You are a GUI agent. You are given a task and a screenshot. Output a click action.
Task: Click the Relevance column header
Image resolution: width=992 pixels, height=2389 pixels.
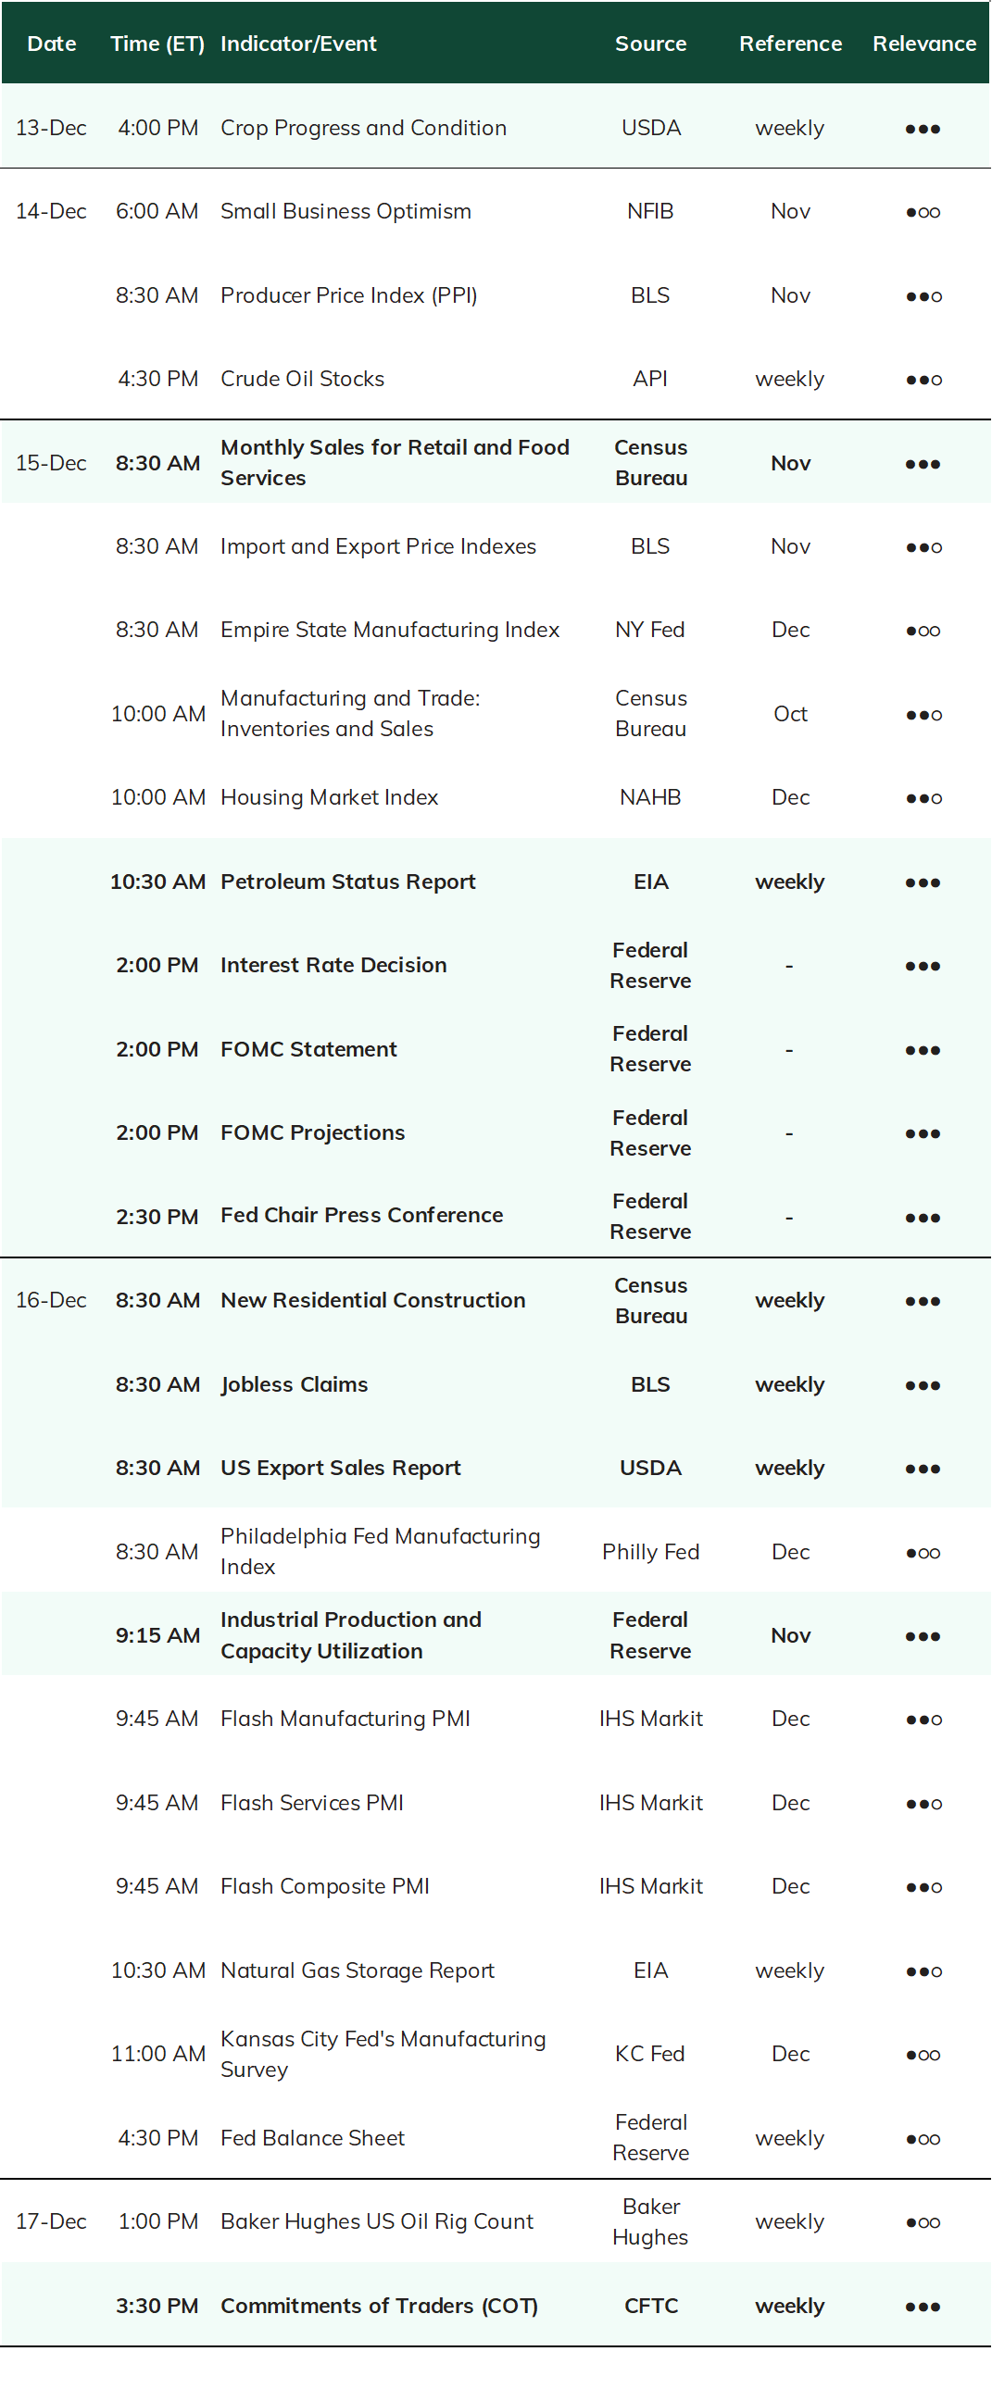923,44
